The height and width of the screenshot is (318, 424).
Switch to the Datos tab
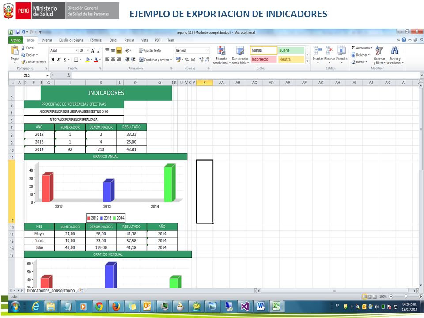(114, 40)
